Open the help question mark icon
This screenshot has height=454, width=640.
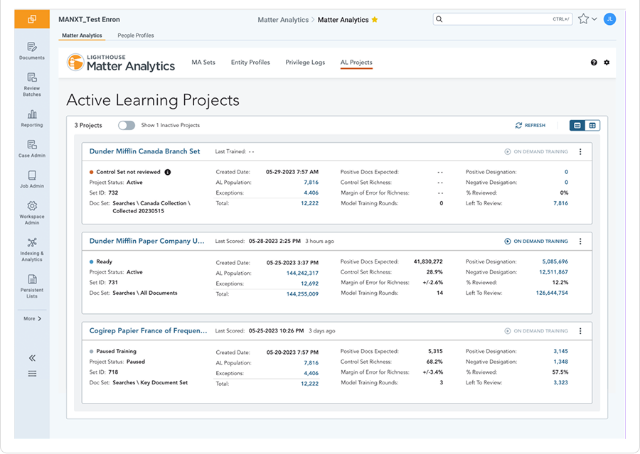tap(594, 63)
